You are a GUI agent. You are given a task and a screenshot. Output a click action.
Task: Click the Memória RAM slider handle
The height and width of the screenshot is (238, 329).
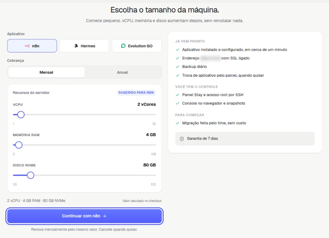(19, 145)
